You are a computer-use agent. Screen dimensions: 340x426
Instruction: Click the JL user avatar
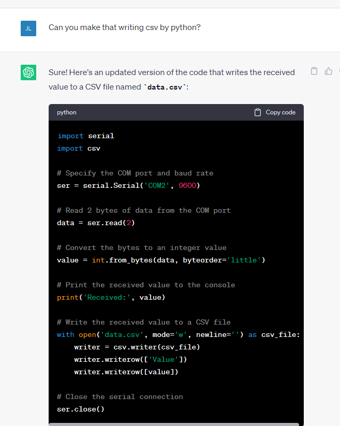tap(28, 28)
